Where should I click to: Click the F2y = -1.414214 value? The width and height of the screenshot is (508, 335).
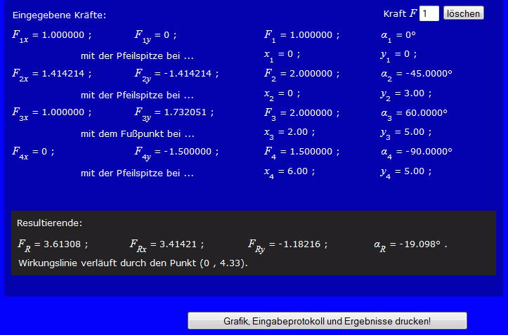pyautogui.click(x=176, y=74)
